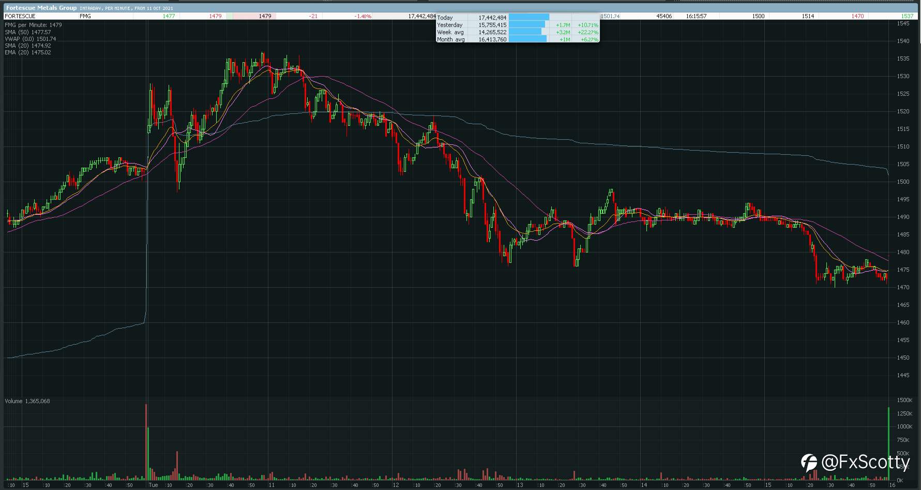Select the SMA (20) 1474.92 indicator label

[x=28, y=46]
